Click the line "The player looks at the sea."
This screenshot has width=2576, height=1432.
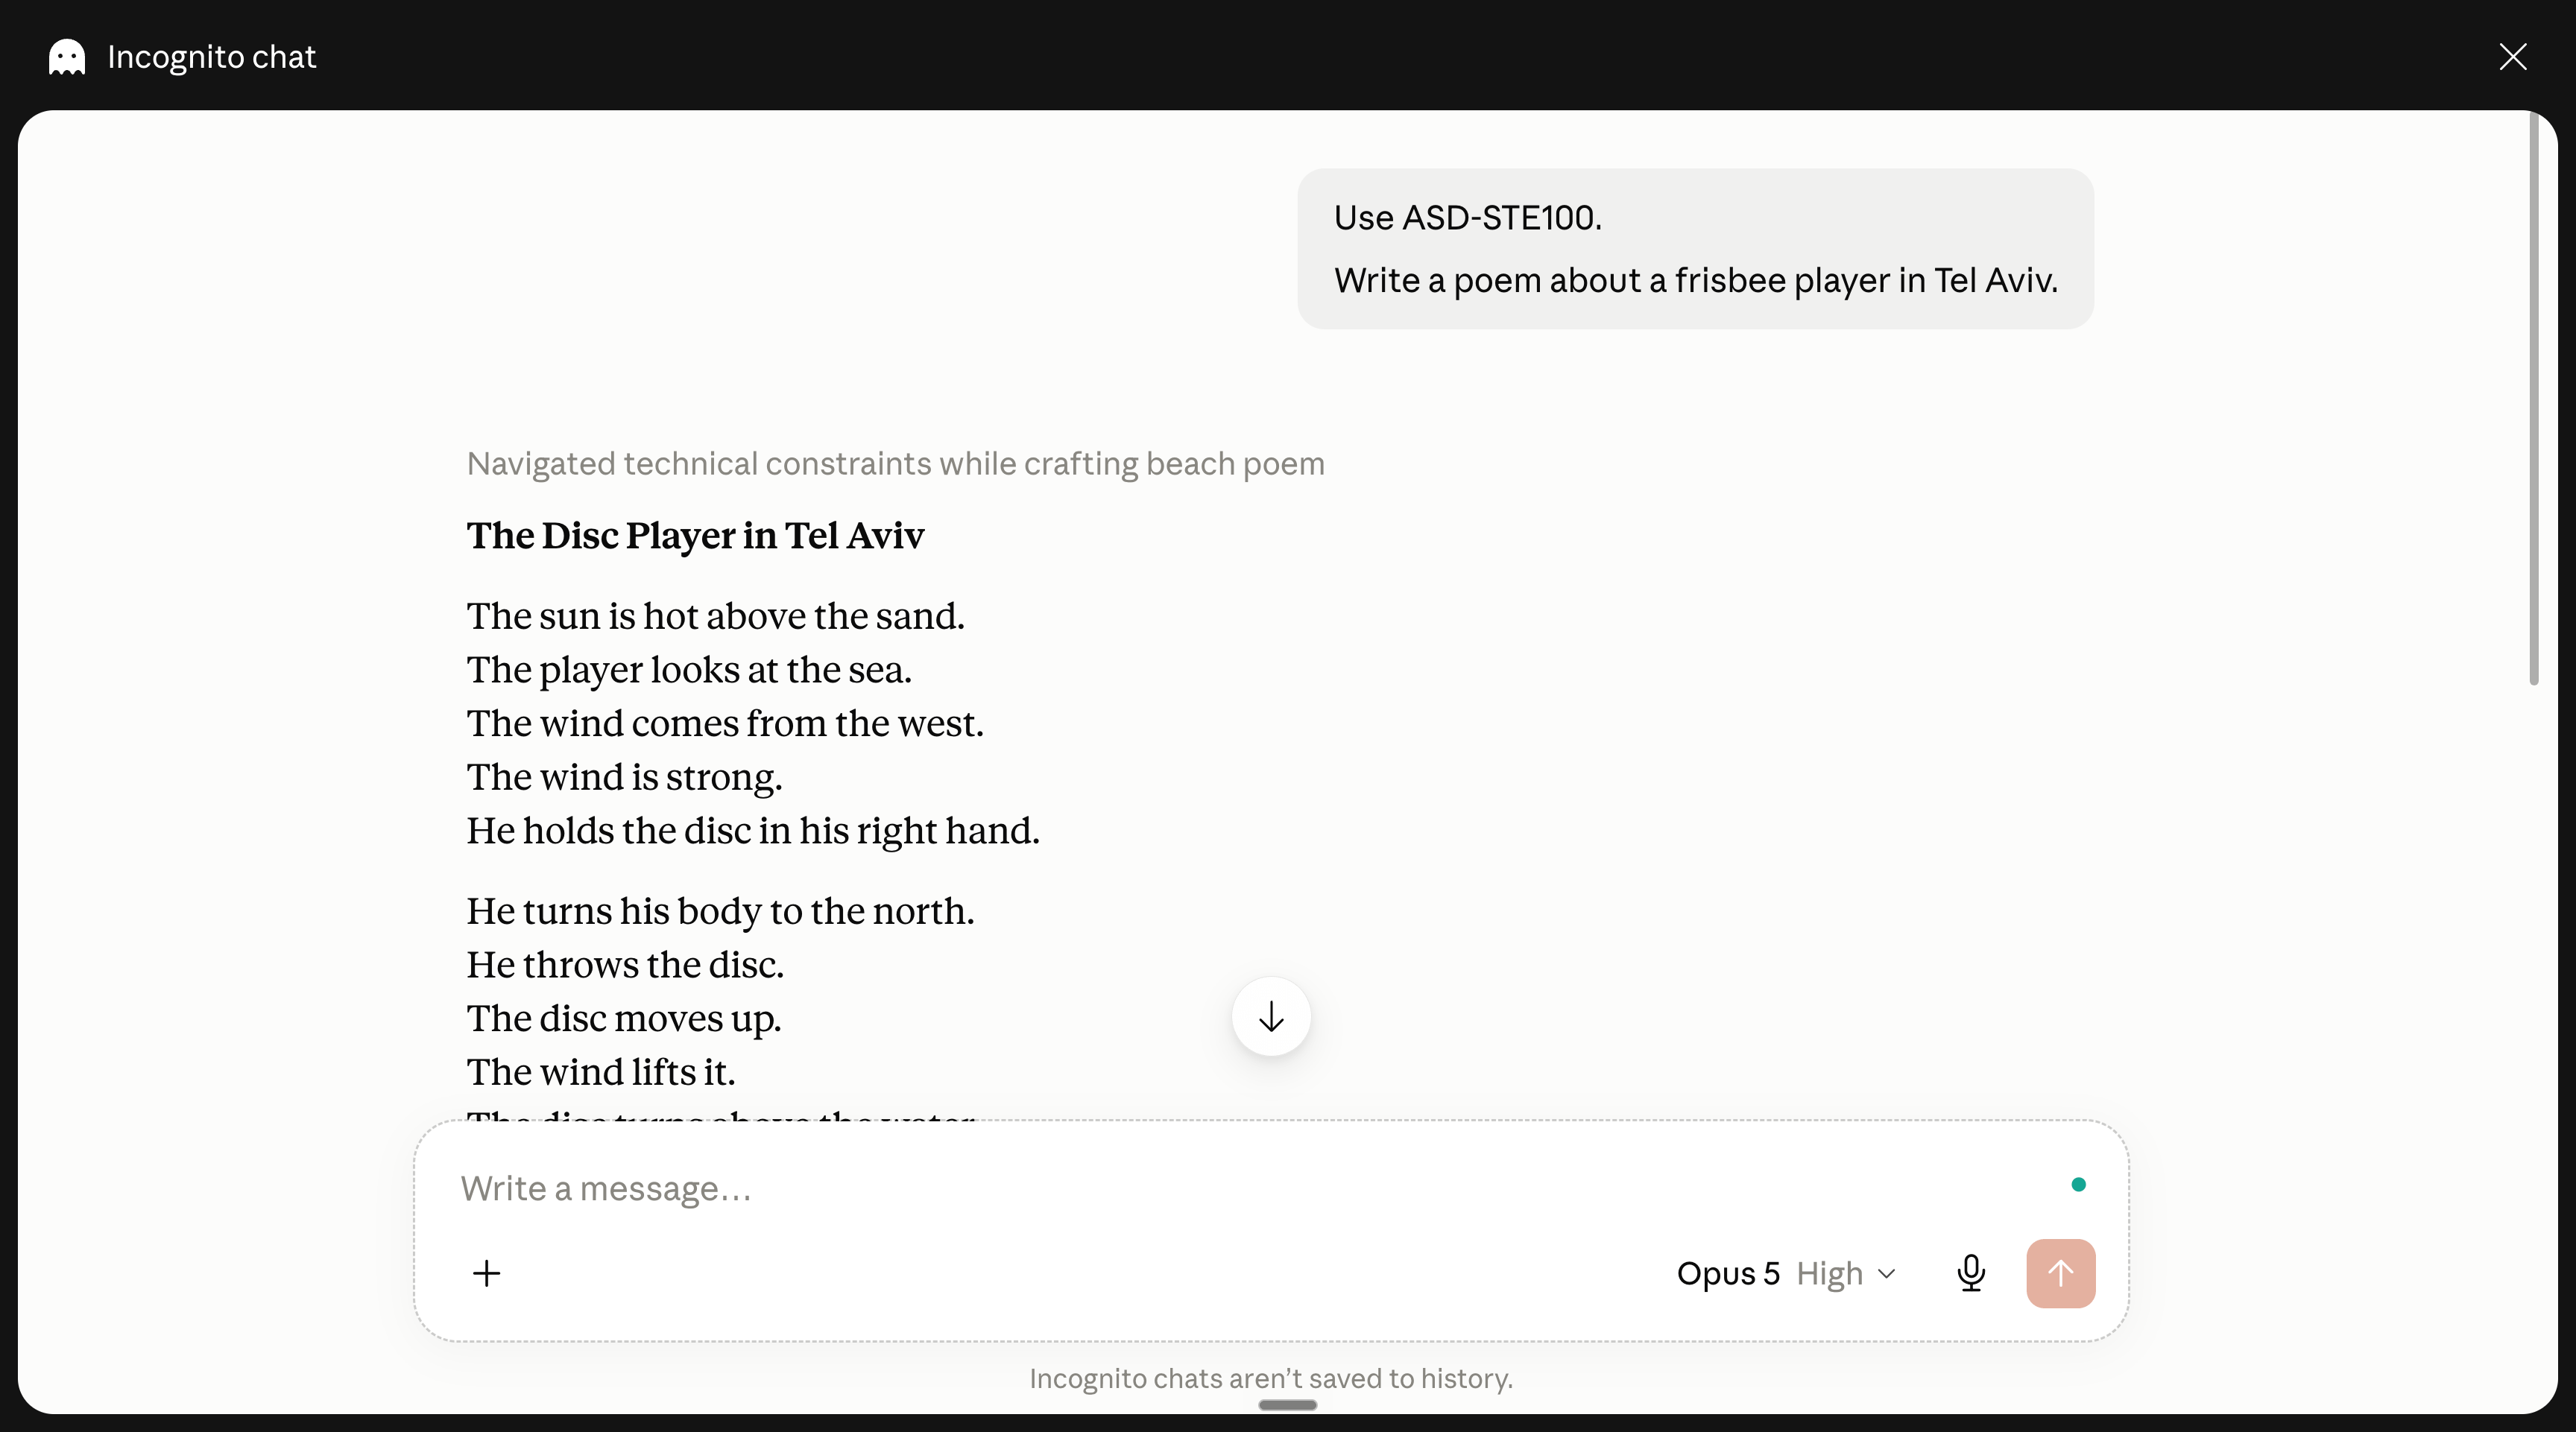[689, 671]
